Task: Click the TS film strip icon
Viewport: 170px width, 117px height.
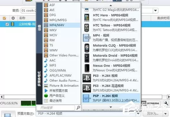Action: click(46, 45)
